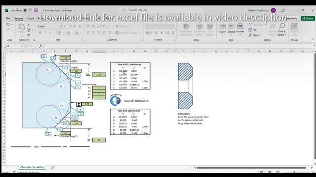Toggle the AutoSave switch
The image size is (316, 177).
tap(28, 10)
